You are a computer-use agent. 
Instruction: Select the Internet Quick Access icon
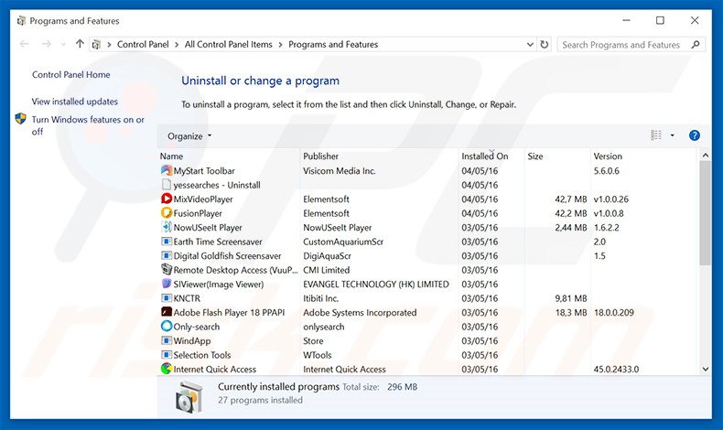(x=166, y=370)
